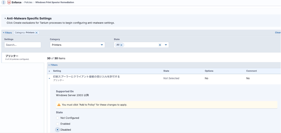Screen dimensions: 281x133
Task: Expand all rows via Setting header arrow
Action: (50, 71)
